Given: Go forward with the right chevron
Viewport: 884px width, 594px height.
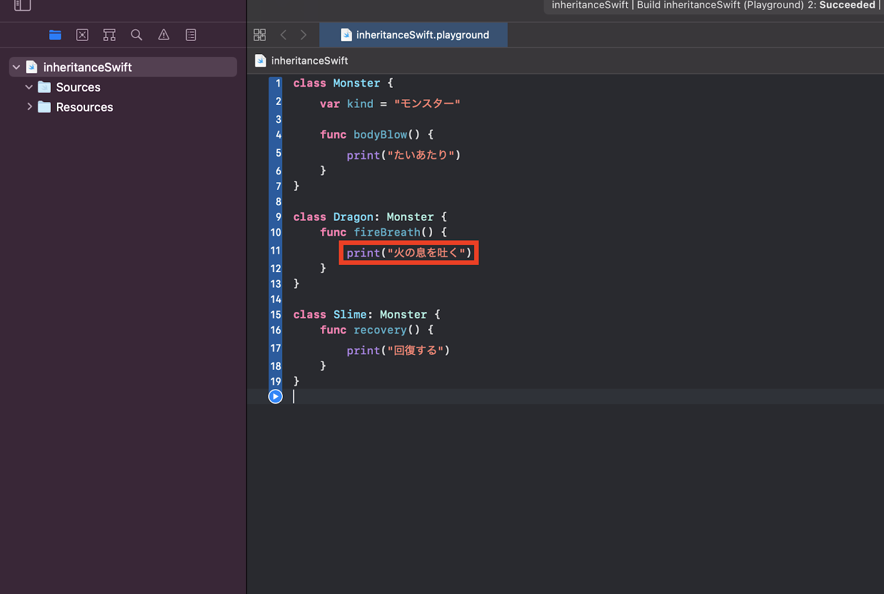Looking at the screenshot, I should coord(303,35).
